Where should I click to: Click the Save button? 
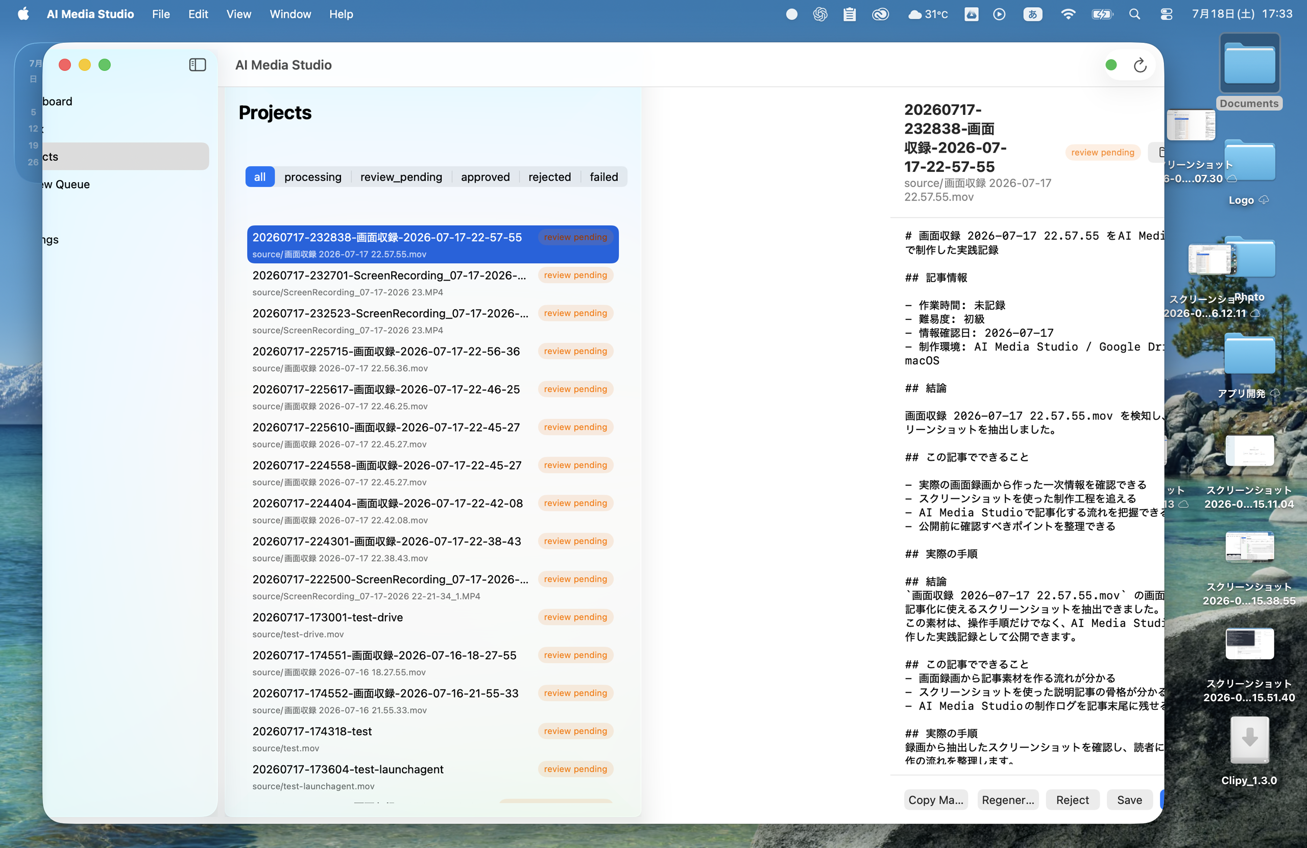(1129, 800)
